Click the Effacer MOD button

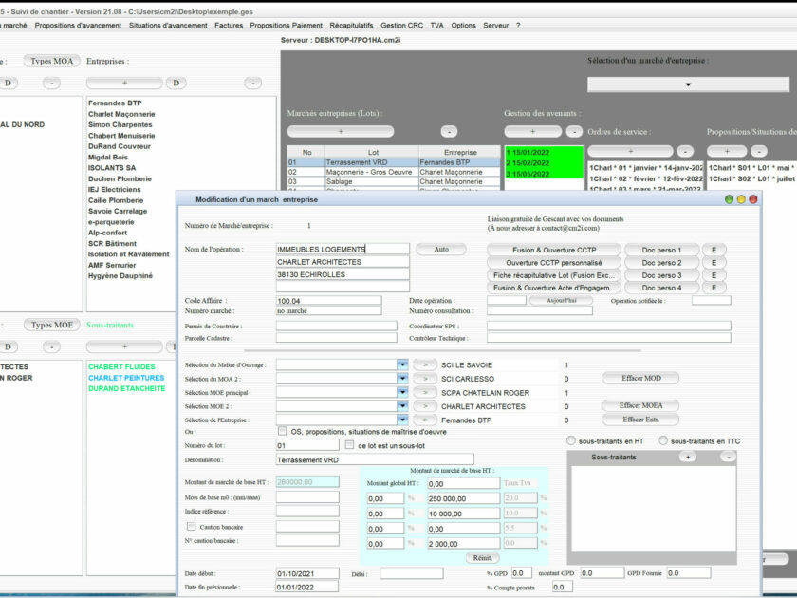click(641, 379)
